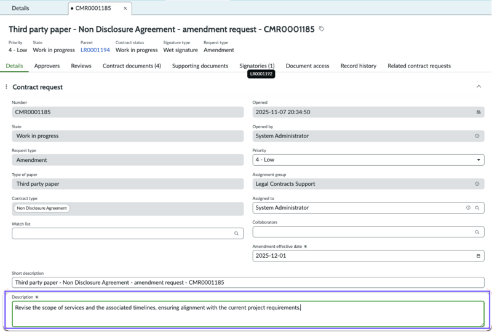The height and width of the screenshot is (332, 492).
Task: Click the Request type field Amendment
Action: point(128,160)
